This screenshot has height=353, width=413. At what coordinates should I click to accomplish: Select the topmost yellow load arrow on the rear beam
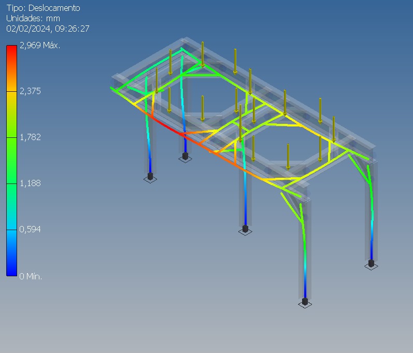click(x=203, y=54)
